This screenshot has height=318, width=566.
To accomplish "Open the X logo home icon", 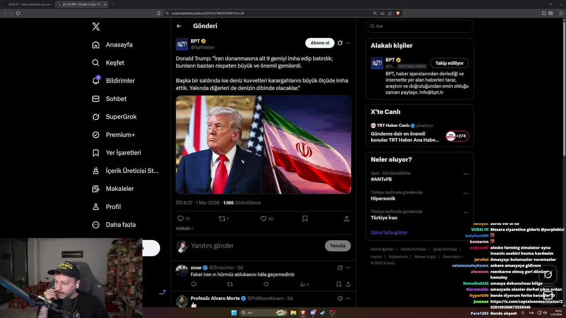I will click(96, 26).
